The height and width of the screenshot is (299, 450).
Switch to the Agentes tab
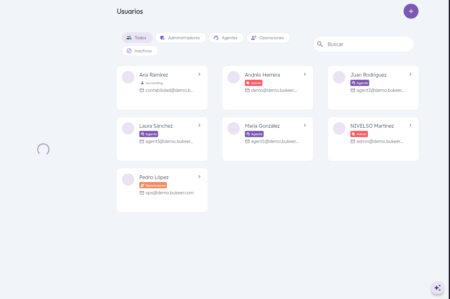(x=226, y=38)
